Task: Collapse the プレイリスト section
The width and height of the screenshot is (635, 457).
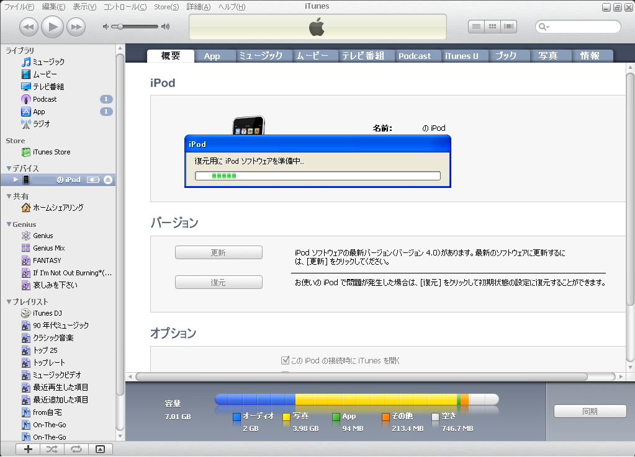Action: [x=9, y=302]
